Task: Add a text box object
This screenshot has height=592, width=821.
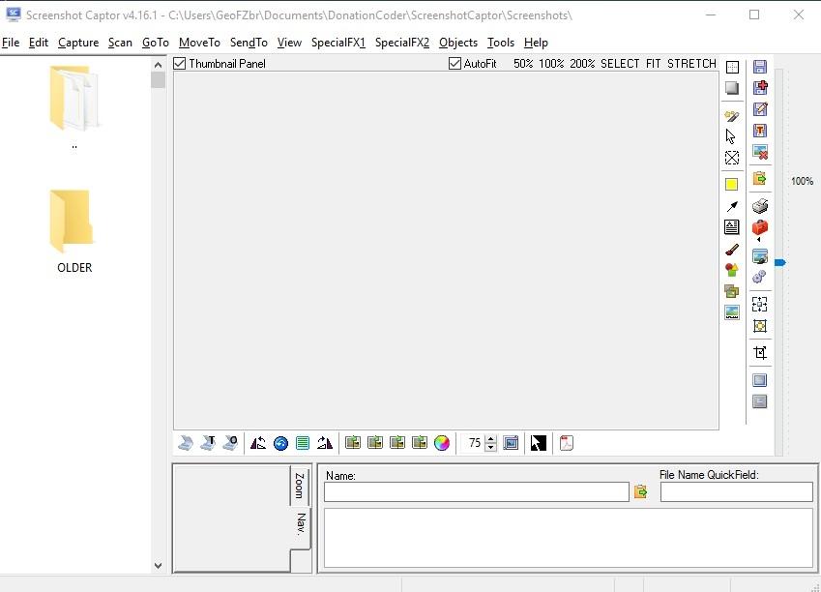Action: click(x=732, y=227)
